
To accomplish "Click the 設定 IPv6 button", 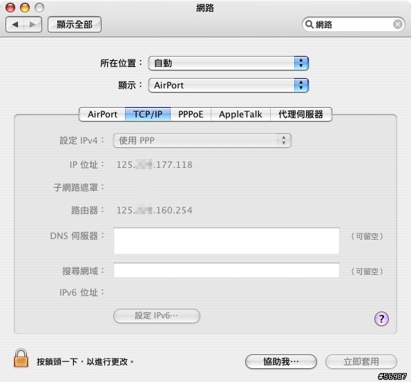I will [x=157, y=316].
